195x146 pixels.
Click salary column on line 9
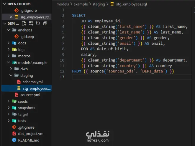tap(88, 54)
